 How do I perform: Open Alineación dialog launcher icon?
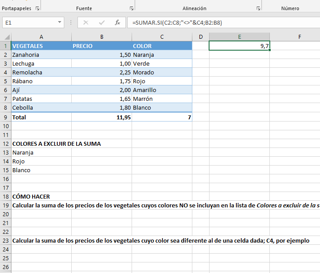(x=258, y=8)
